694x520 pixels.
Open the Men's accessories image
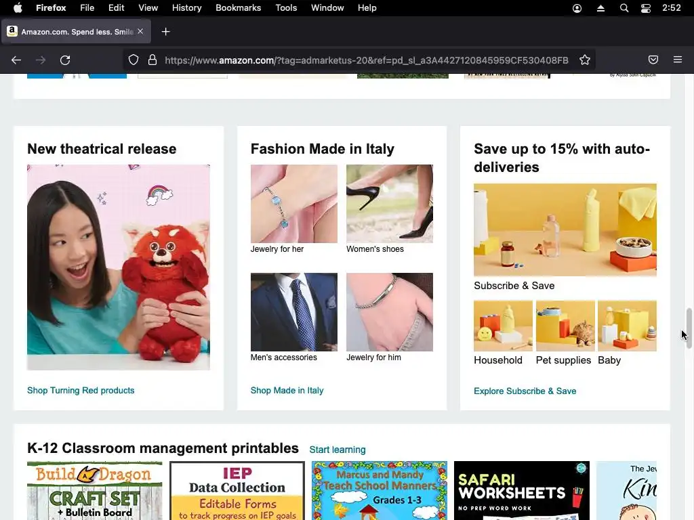(294, 312)
